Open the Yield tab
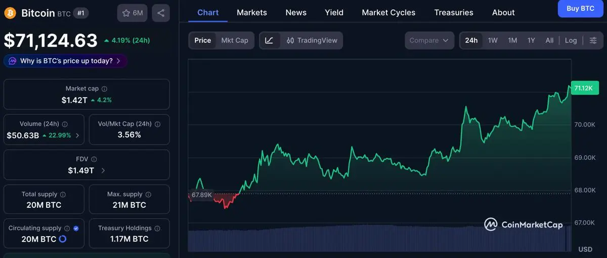 click(334, 12)
